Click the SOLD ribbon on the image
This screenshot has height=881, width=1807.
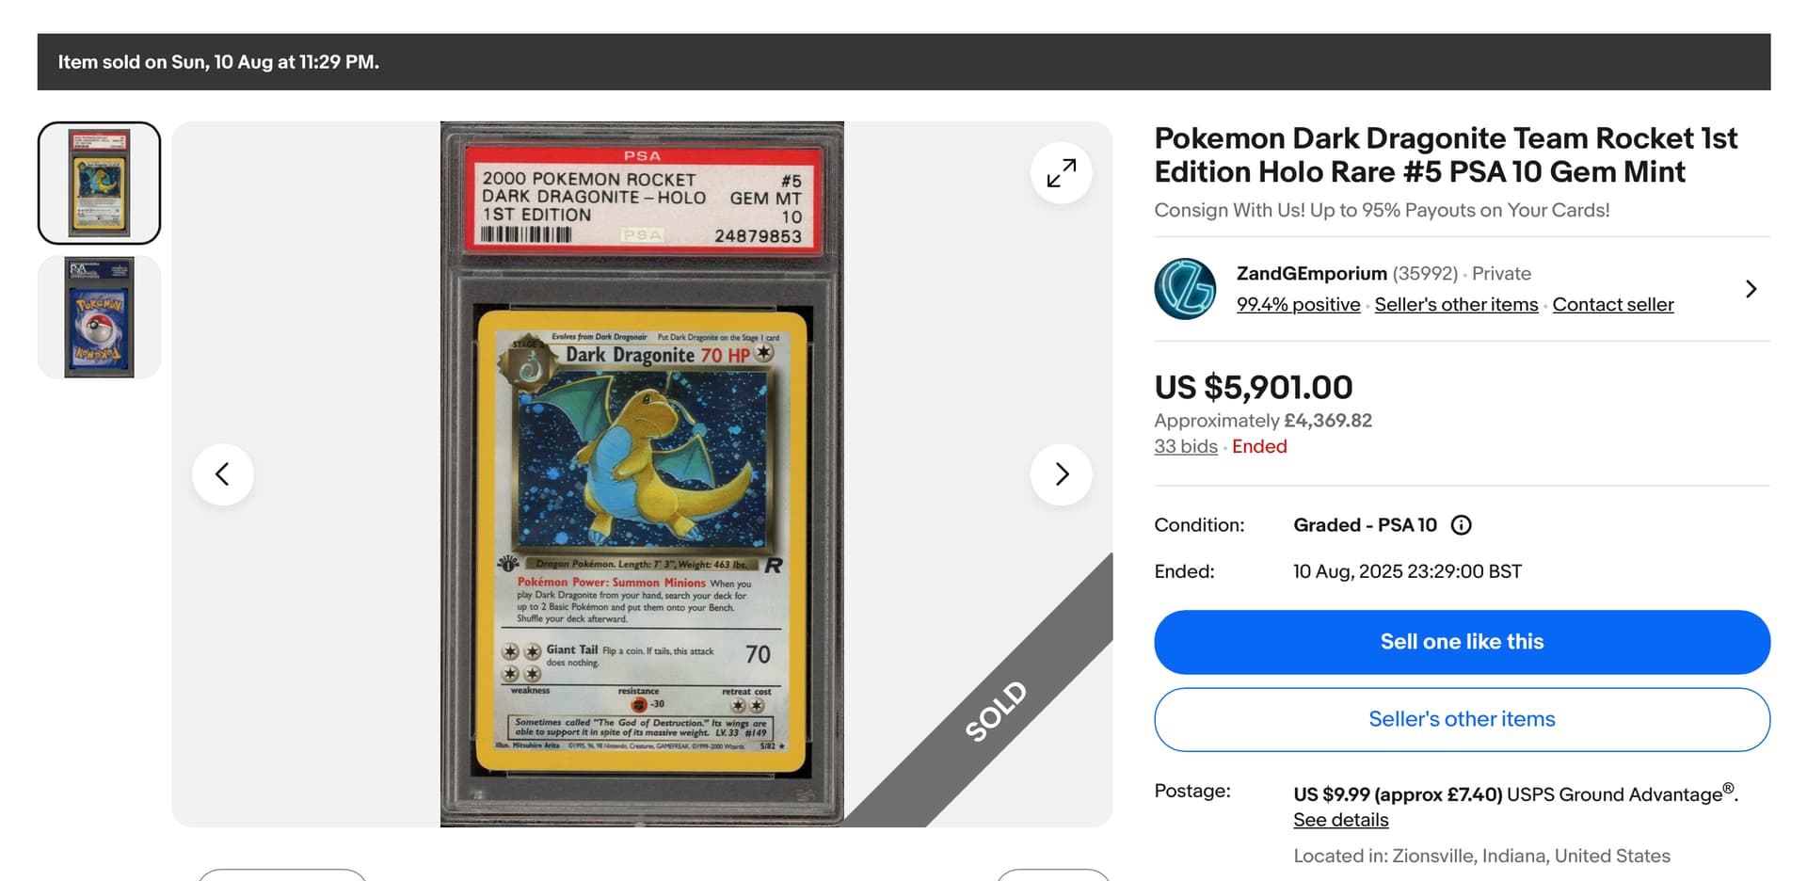coord(996,711)
